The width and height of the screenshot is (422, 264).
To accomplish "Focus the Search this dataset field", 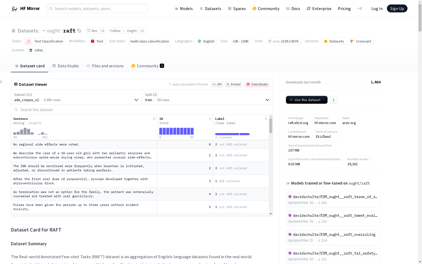I will (142, 110).
